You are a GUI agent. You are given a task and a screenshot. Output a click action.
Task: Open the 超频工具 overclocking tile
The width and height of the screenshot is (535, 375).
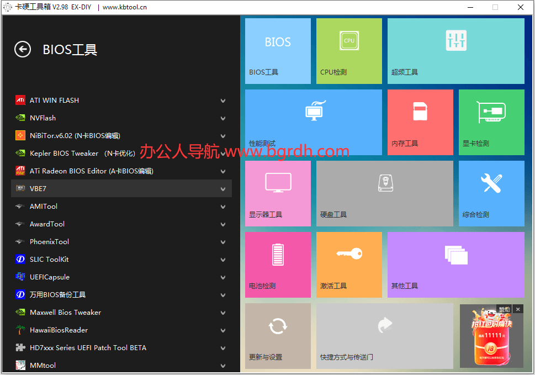click(455, 51)
